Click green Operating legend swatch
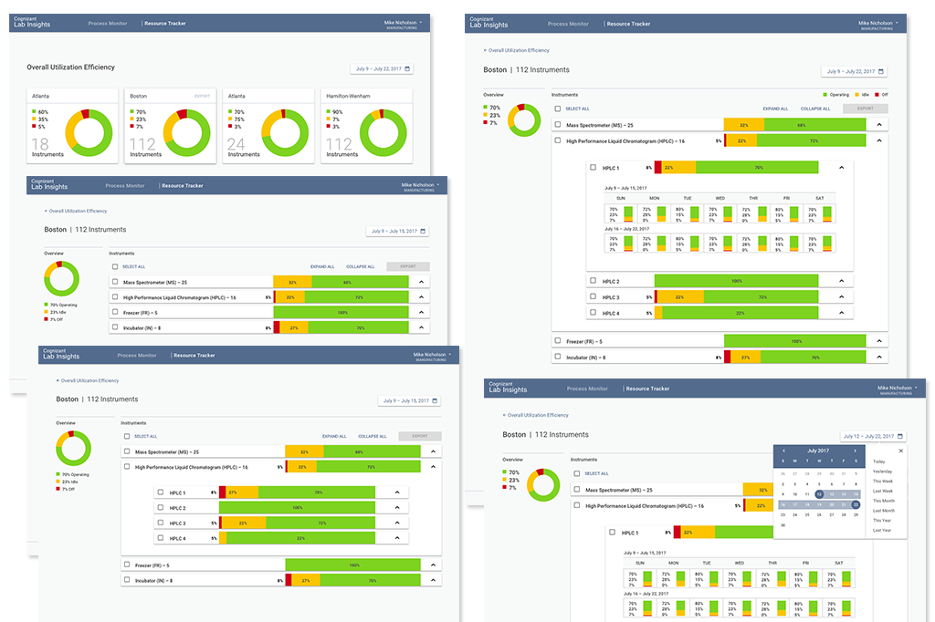 click(825, 95)
